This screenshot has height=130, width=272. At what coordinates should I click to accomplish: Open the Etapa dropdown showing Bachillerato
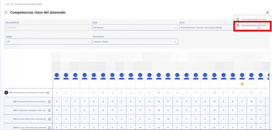[x=135, y=27]
